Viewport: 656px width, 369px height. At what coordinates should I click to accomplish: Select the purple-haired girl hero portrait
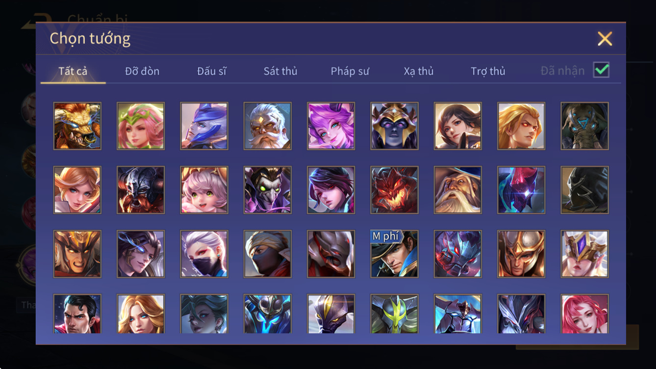click(331, 126)
